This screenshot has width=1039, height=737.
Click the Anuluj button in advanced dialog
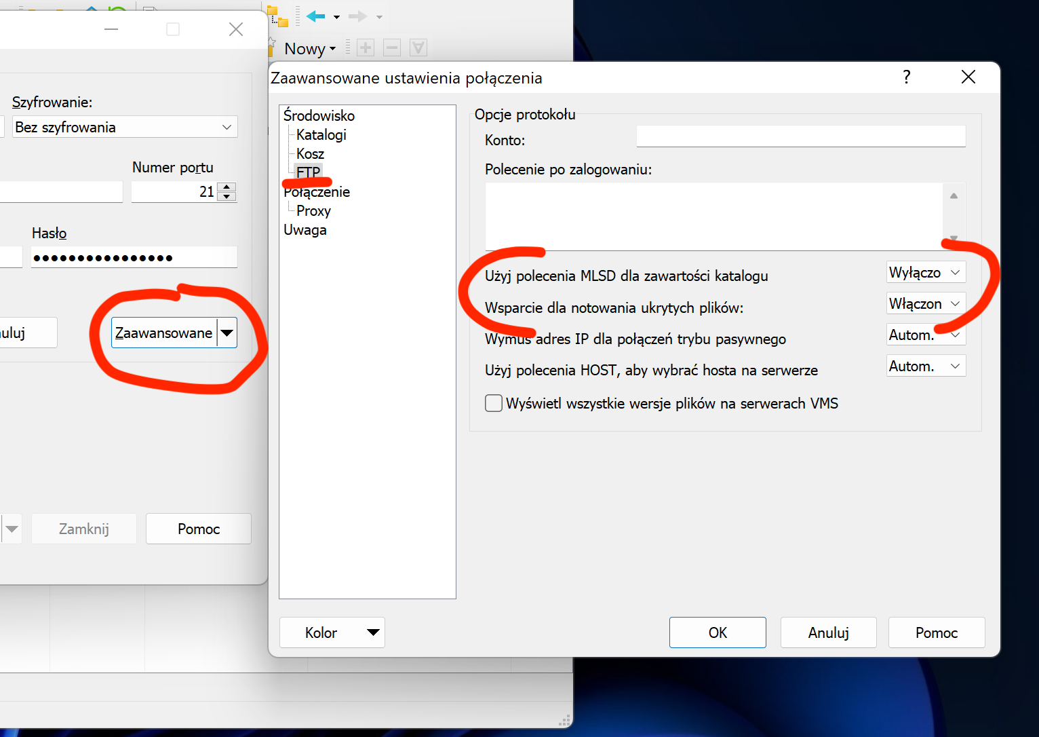[x=828, y=632]
